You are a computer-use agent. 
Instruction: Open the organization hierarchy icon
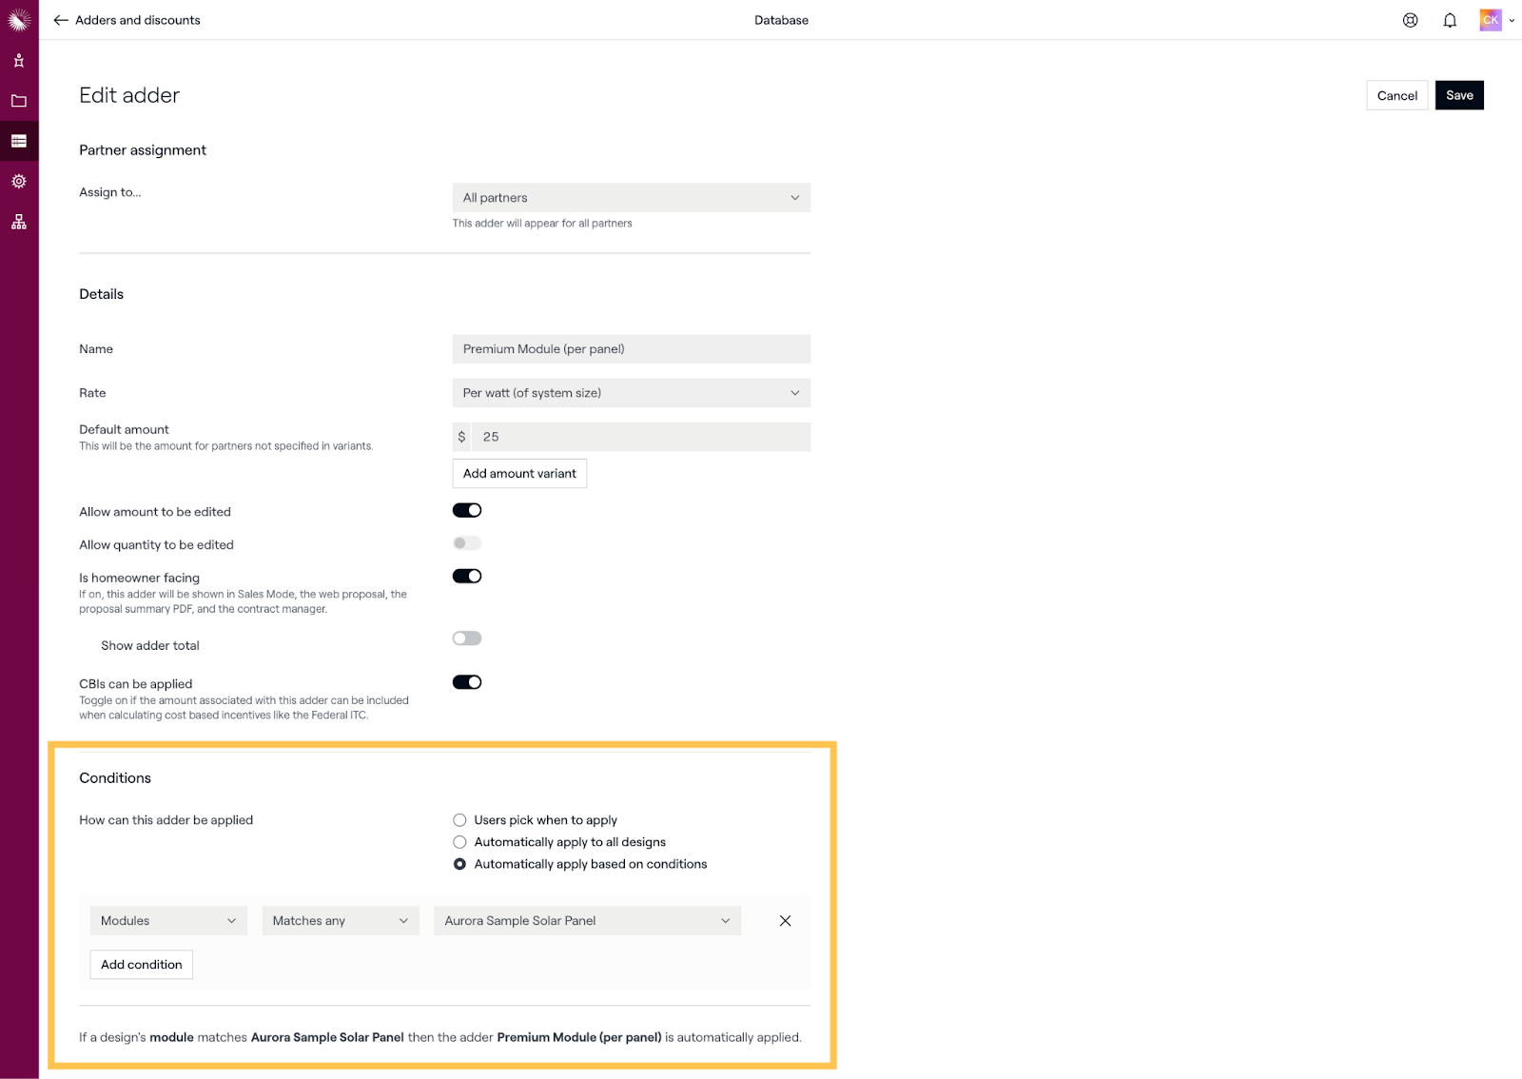pyautogui.click(x=19, y=222)
